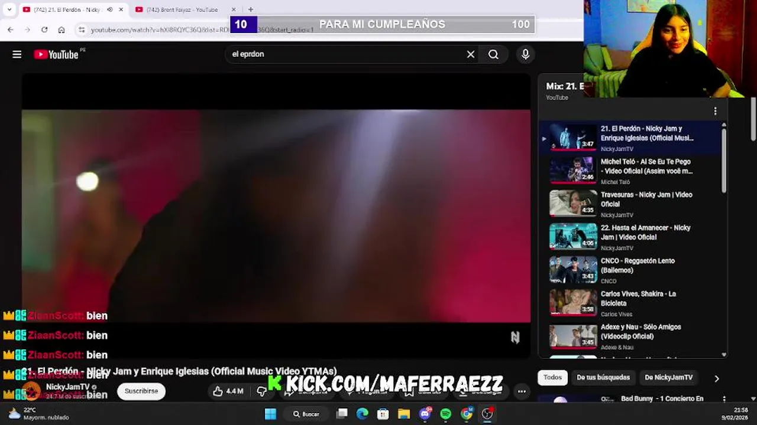Go back with browser back arrow
The image size is (757, 425).
tap(11, 30)
